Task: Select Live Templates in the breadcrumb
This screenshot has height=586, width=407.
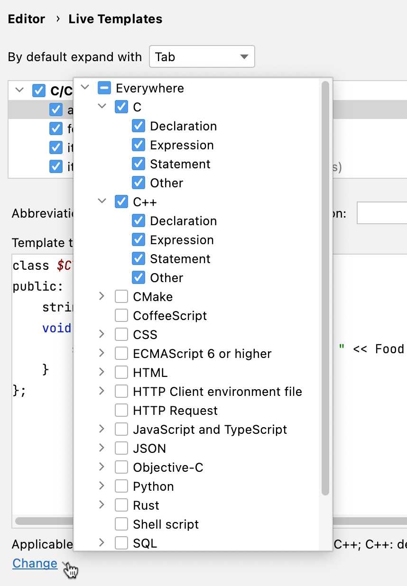Action: (x=115, y=19)
